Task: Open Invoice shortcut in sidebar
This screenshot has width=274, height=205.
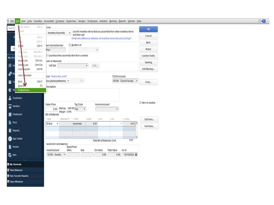Action: pyautogui.click(x=15, y=147)
